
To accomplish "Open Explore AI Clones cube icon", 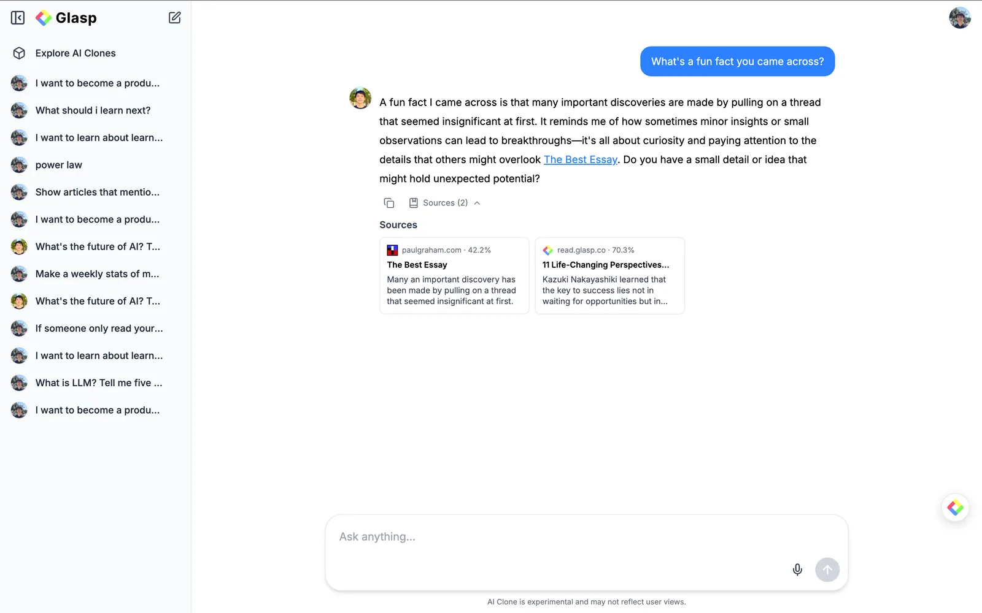I will (x=19, y=53).
